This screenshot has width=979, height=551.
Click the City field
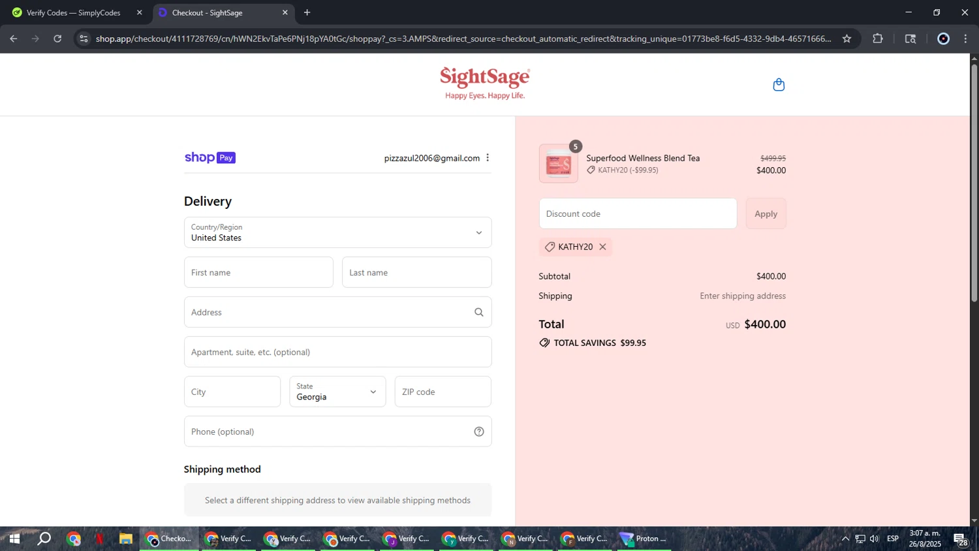[232, 392]
